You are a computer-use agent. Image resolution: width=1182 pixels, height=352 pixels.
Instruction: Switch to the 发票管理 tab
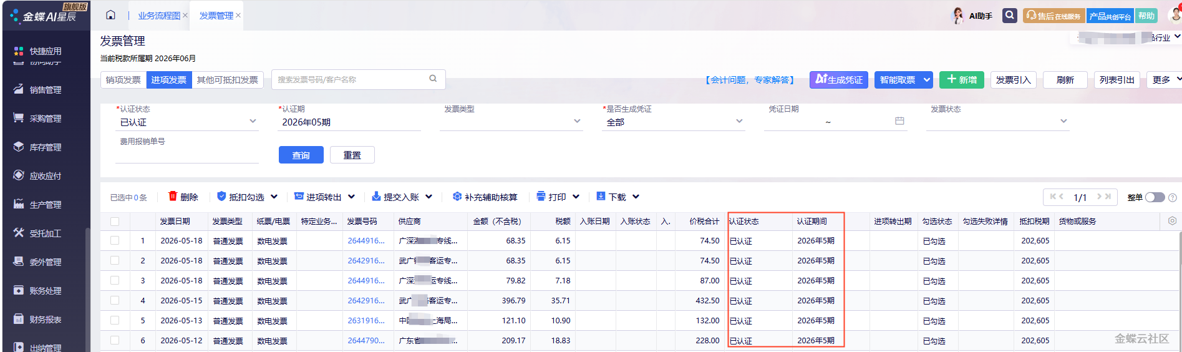(x=216, y=16)
